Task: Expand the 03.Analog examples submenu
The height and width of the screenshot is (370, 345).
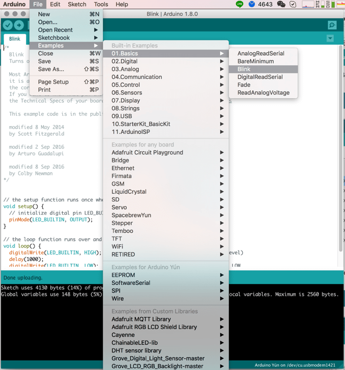Action: 166,69
